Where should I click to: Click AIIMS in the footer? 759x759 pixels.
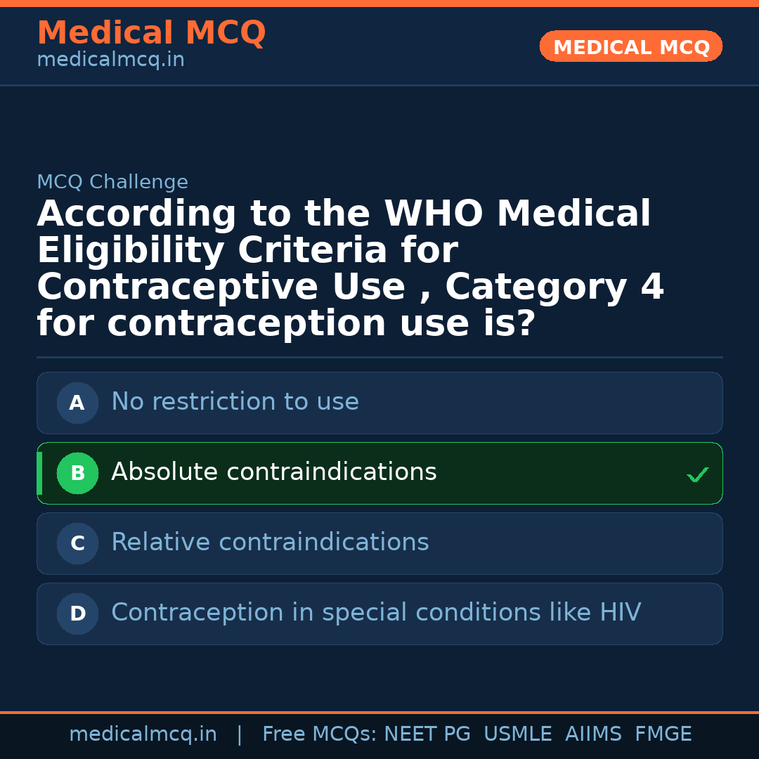click(x=593, y=734)
